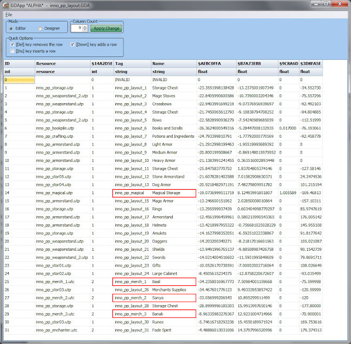Select the Designer mode radio button
The image size is (351, 344).
[40, 29]
